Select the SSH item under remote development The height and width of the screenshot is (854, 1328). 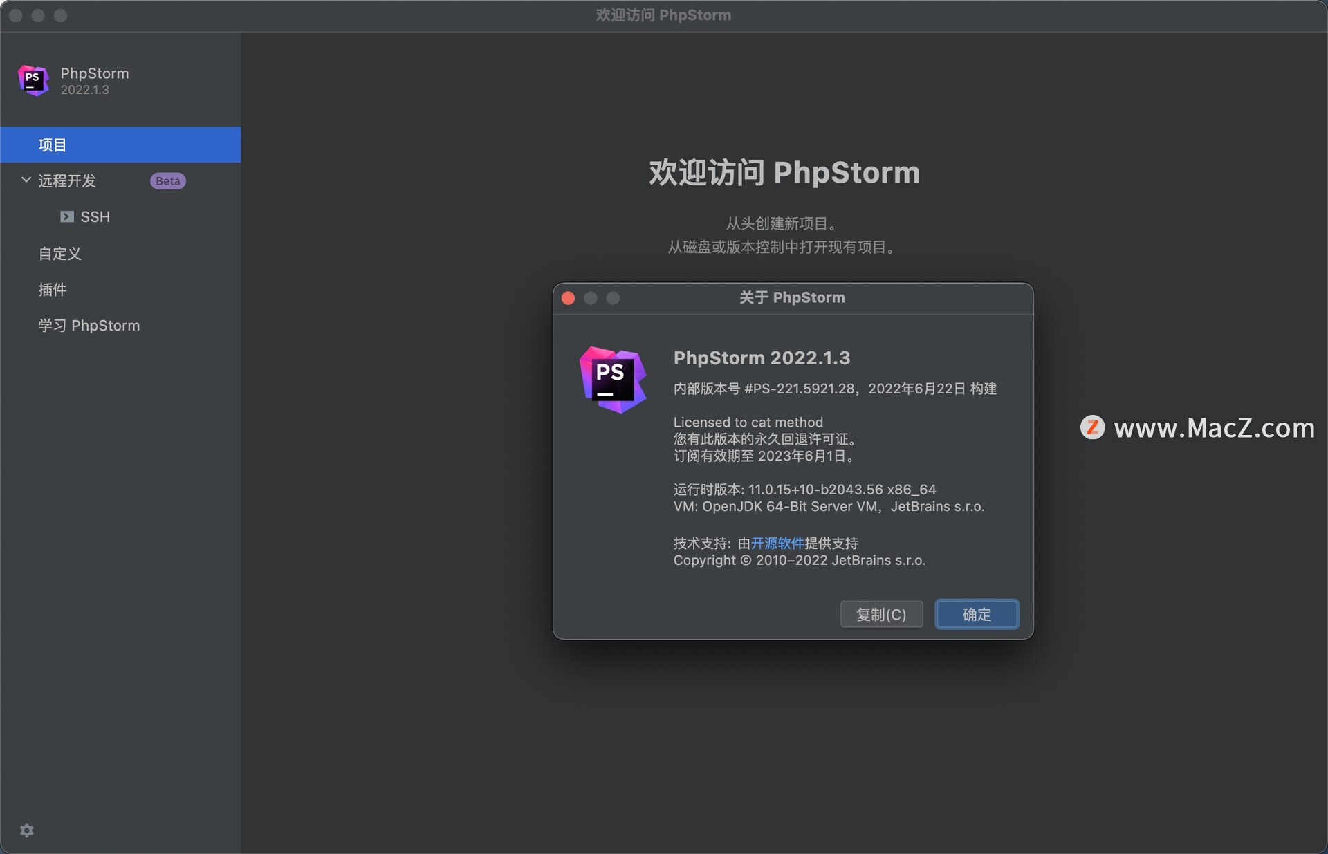pos(95,216)
